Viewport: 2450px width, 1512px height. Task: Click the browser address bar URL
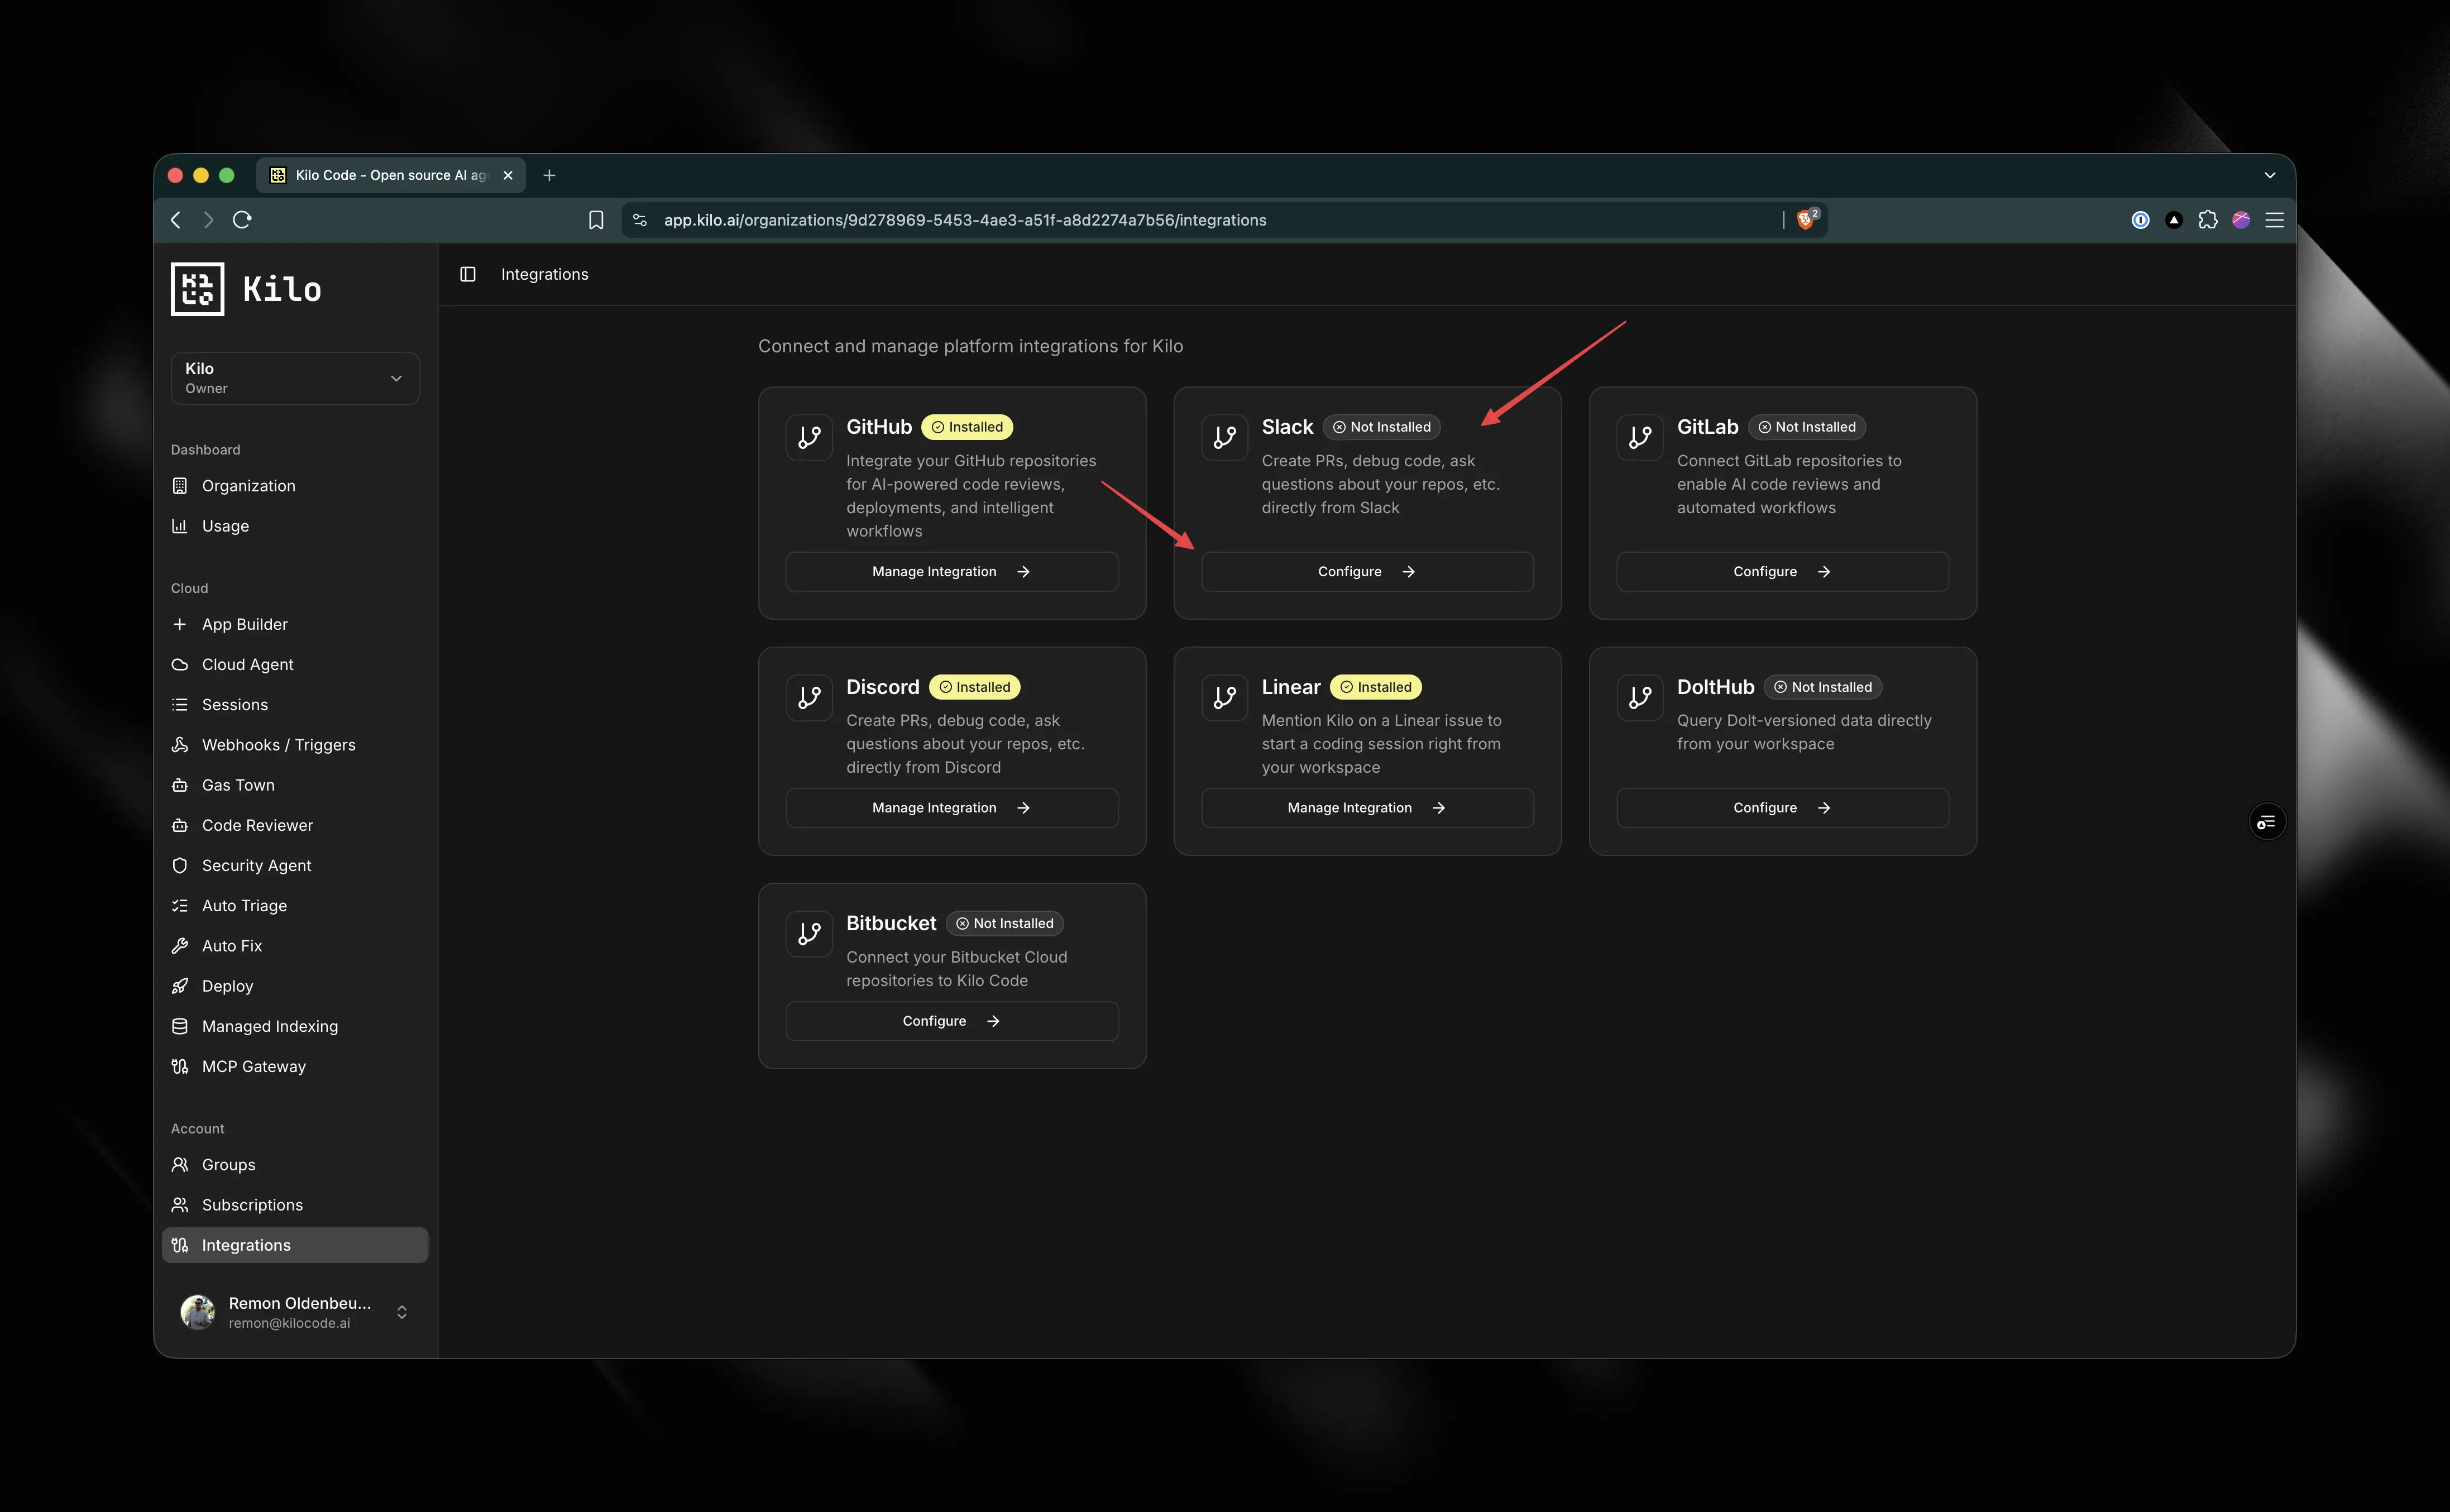pyautogui.click(x=965, y=220)
